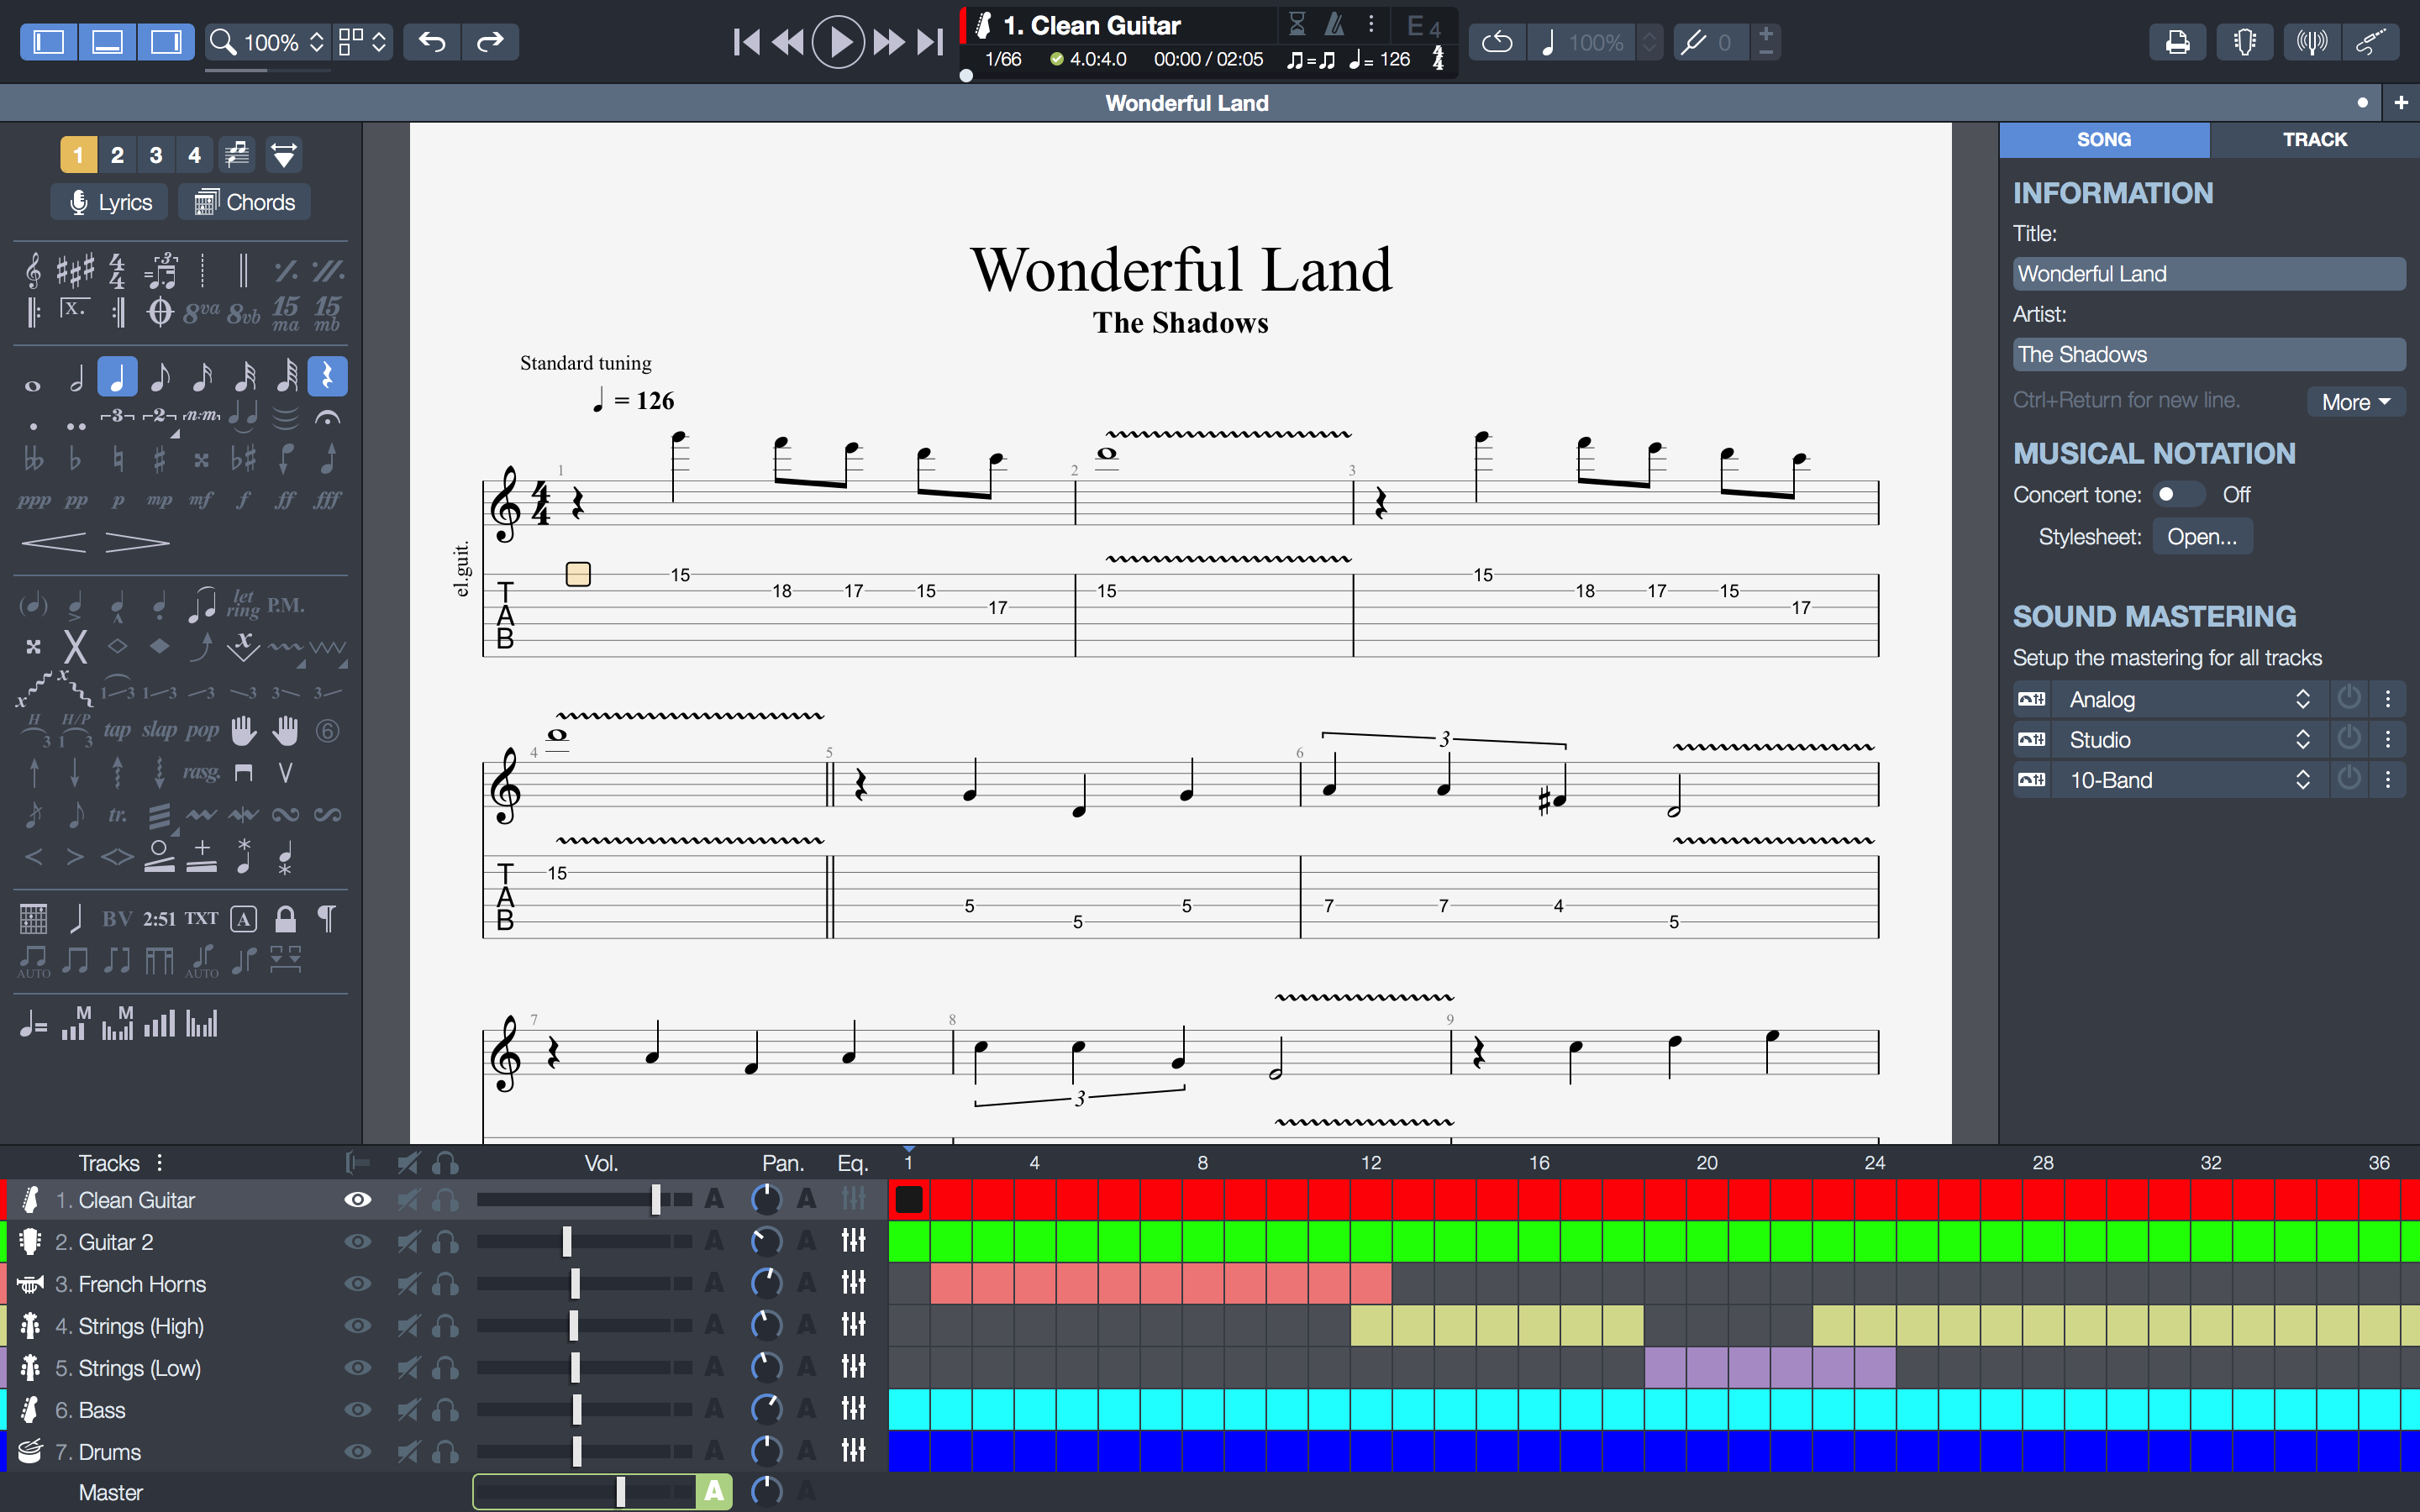Click the Clean Guitar volume slider
This screenshot has height=1512, width=2420.
(655, 1199)
